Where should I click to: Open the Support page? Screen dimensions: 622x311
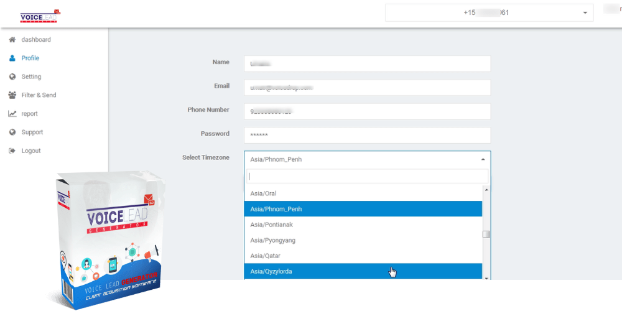point(32,132)
